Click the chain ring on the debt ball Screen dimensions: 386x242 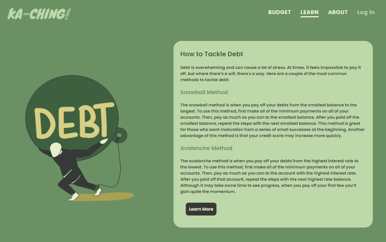(121, 135)
